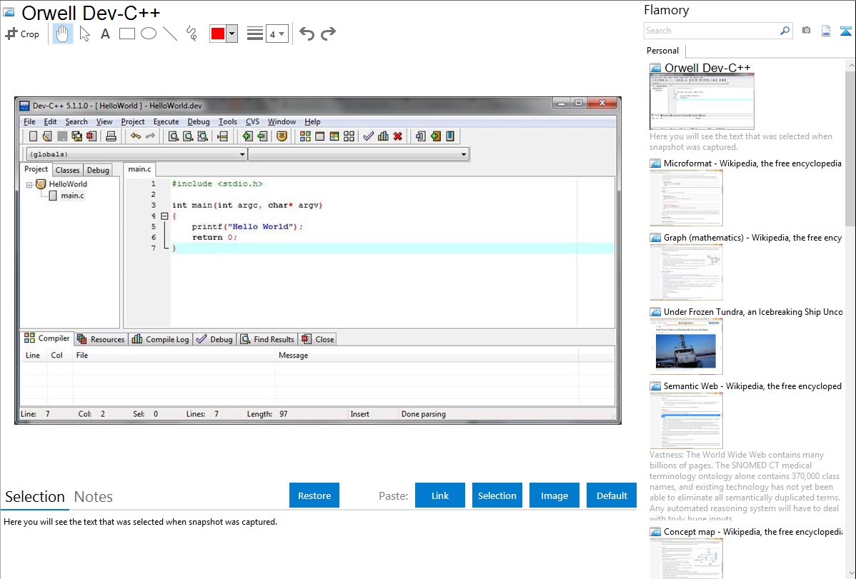Click the Goto line icon in Dev-C++
Screen dimensions: 856x579
point(223,136)
